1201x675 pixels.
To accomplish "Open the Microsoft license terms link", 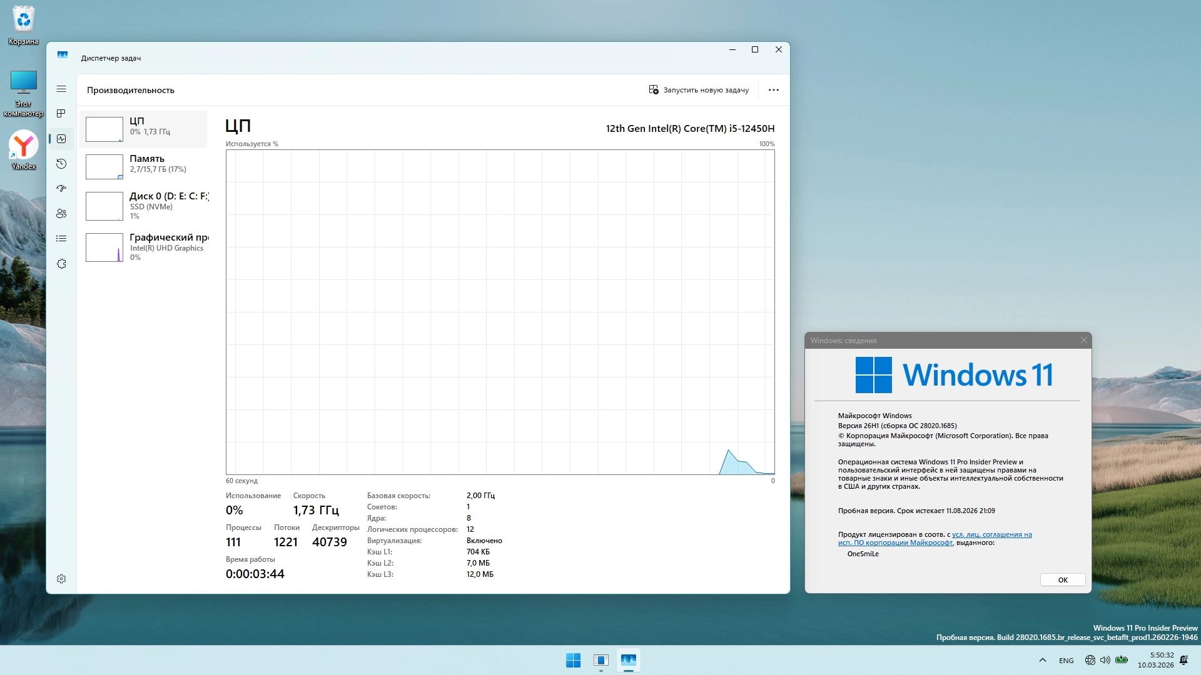I will point(991,535).
